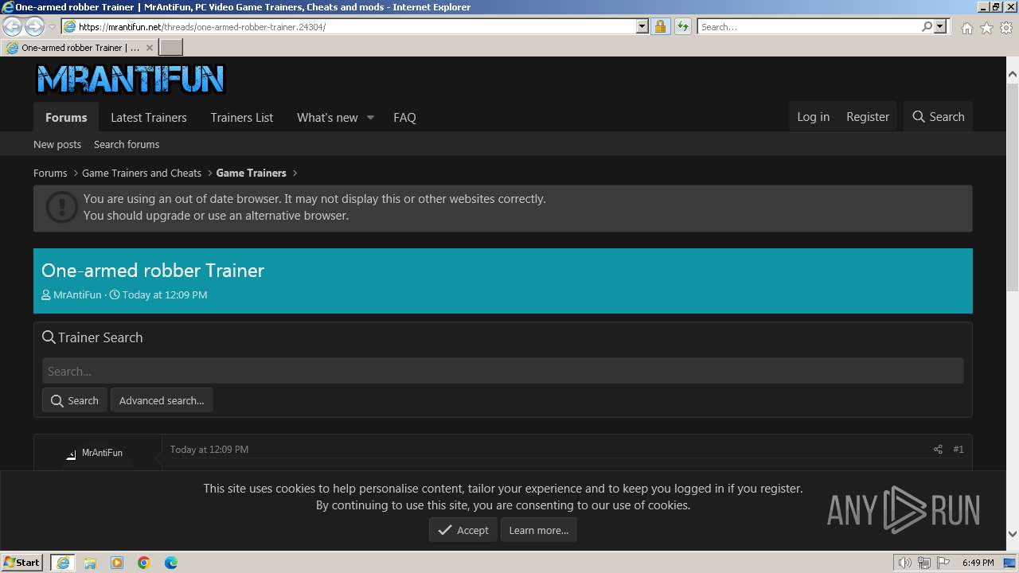
Task: Go to Forums breadcrumb
Action: point(50,173)
